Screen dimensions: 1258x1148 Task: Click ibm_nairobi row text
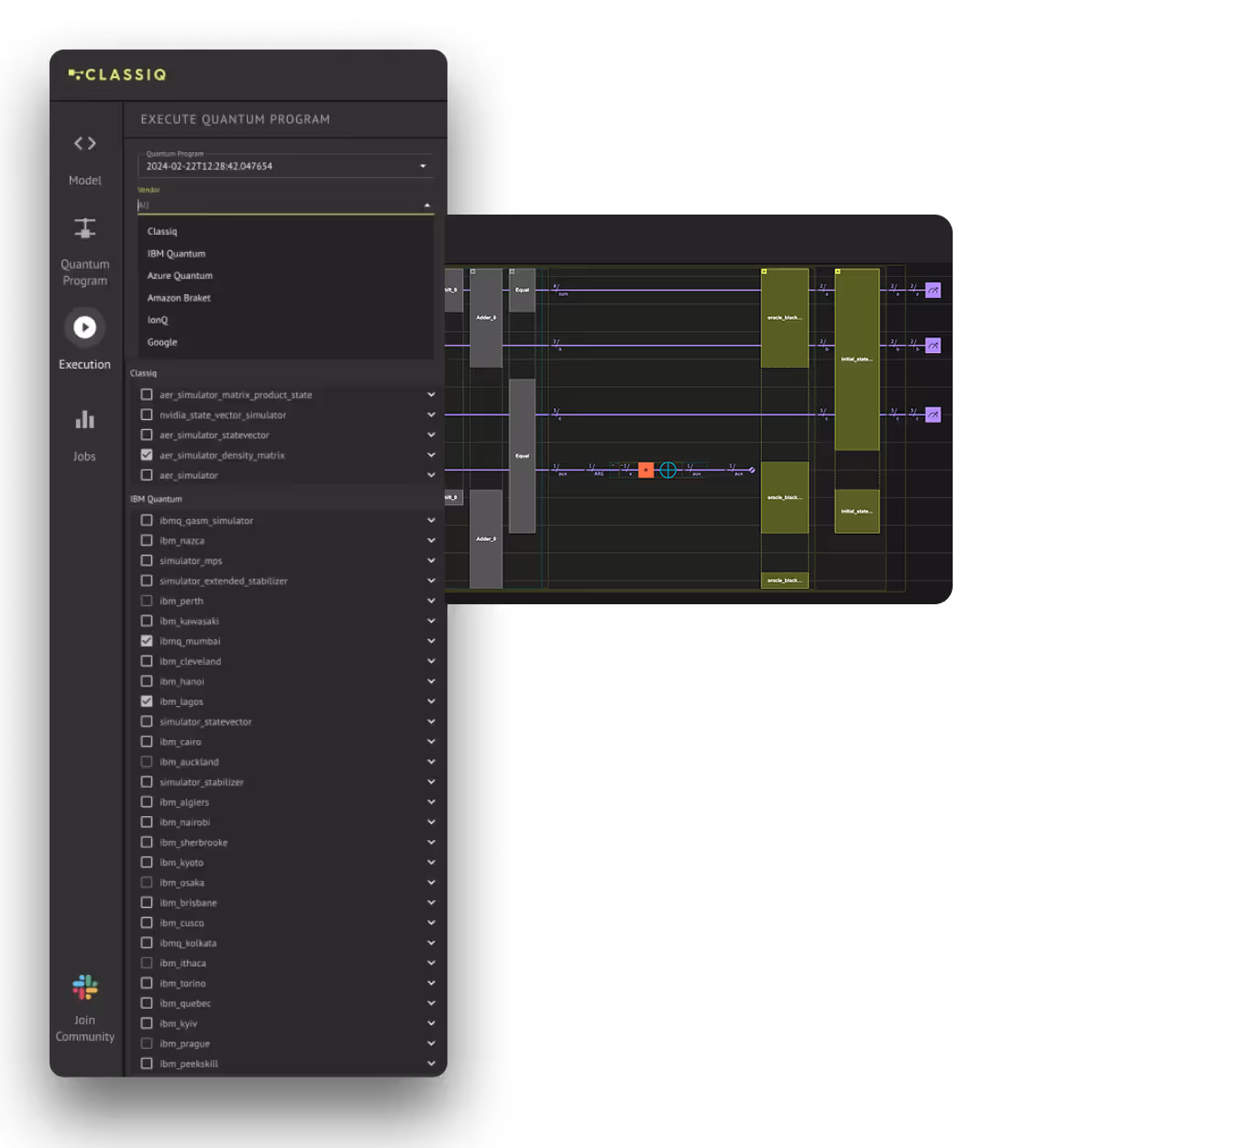point(185,822)
